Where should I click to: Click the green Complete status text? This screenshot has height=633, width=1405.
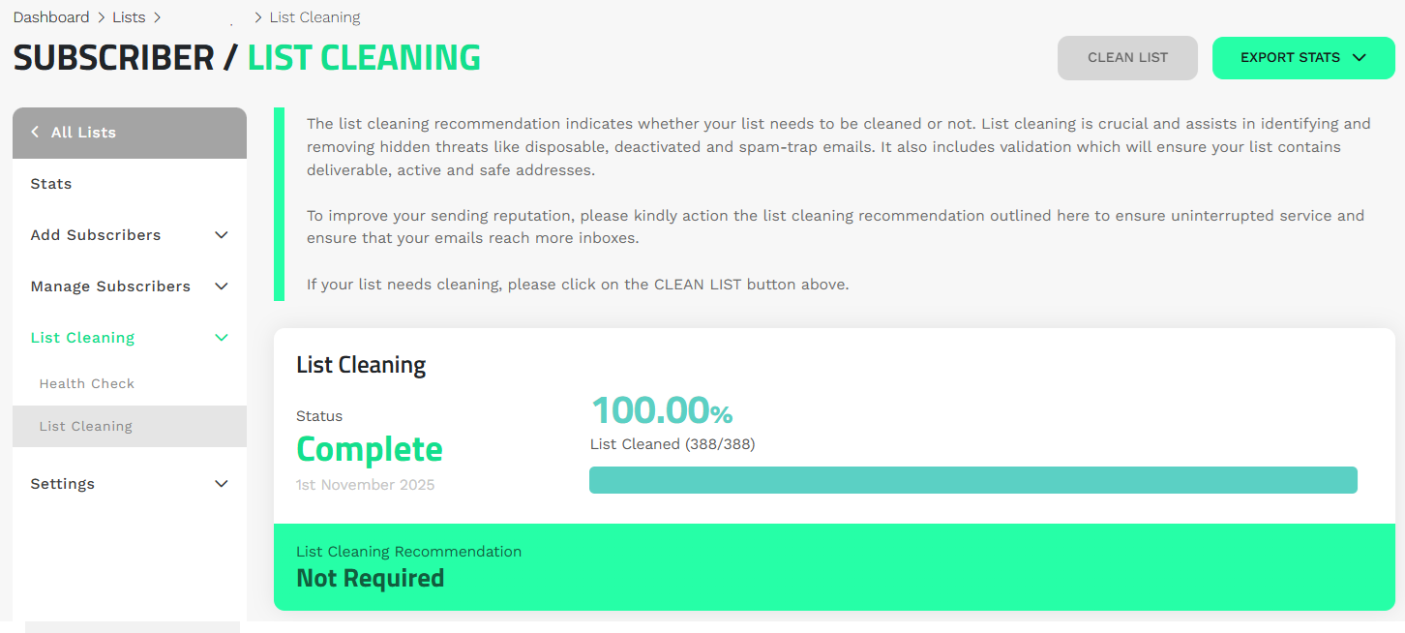(370, 450)
